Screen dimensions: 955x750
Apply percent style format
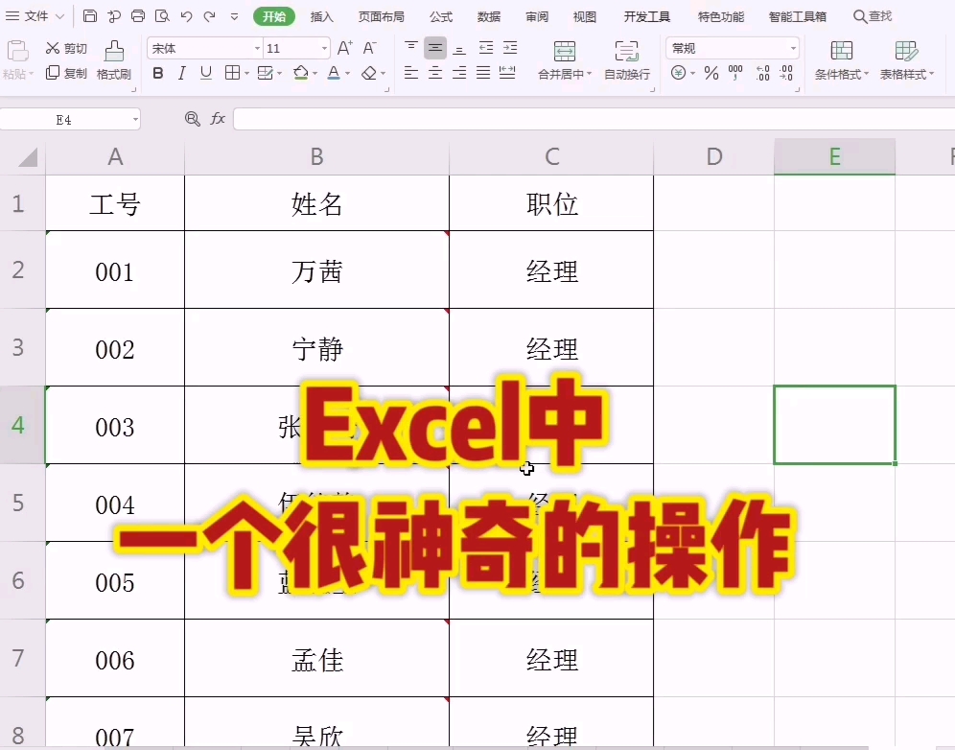point(710,73)
